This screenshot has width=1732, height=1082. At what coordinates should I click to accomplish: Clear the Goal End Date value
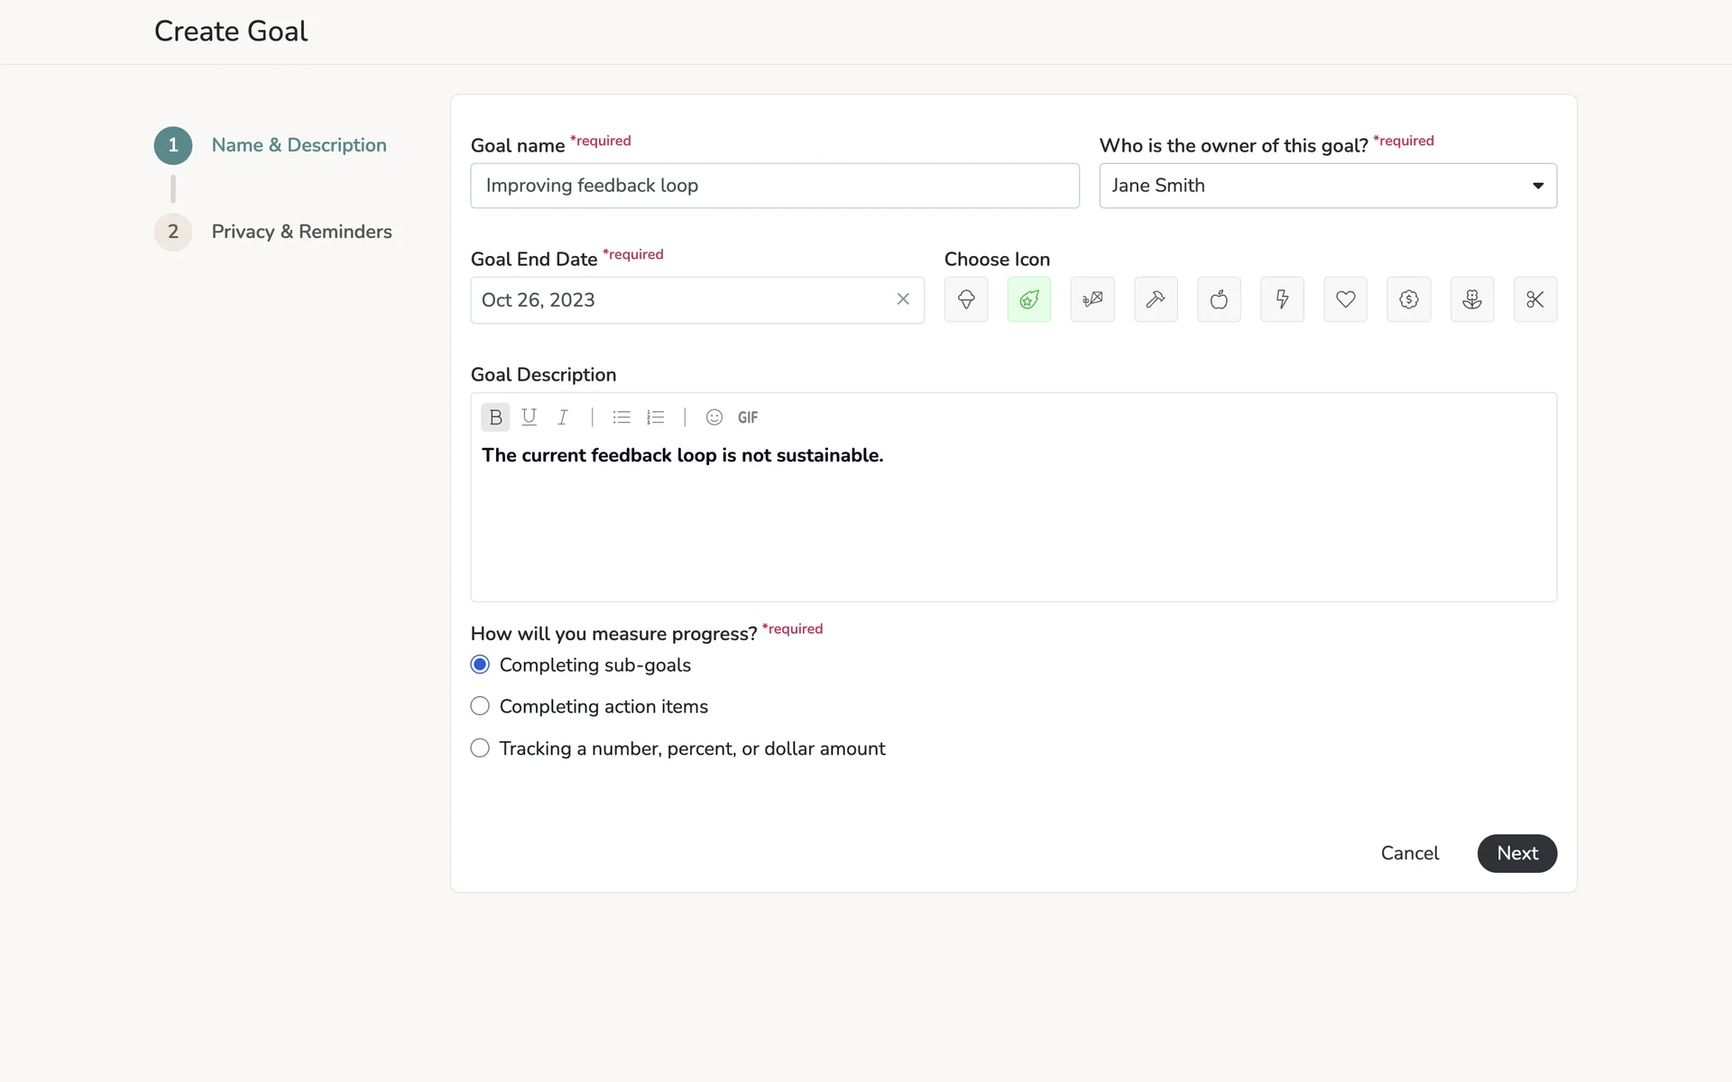point(902,299)
